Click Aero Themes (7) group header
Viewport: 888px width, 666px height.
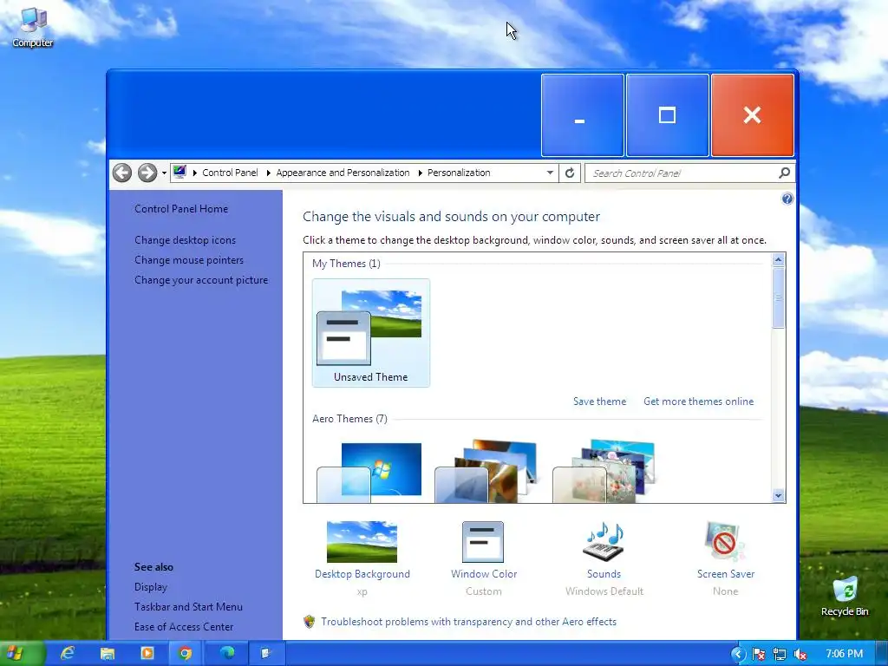click(349, 419)
